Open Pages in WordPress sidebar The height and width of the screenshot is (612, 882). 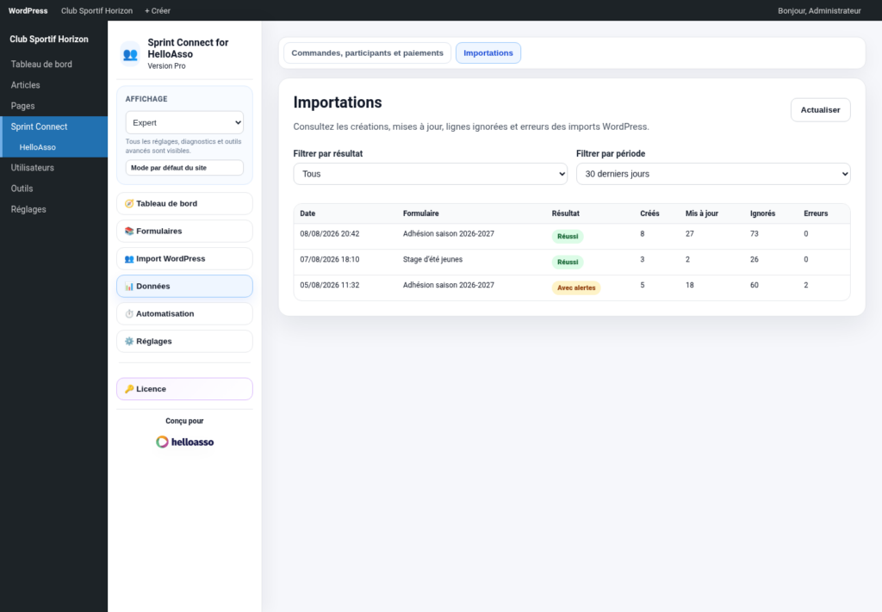(54, 106)
